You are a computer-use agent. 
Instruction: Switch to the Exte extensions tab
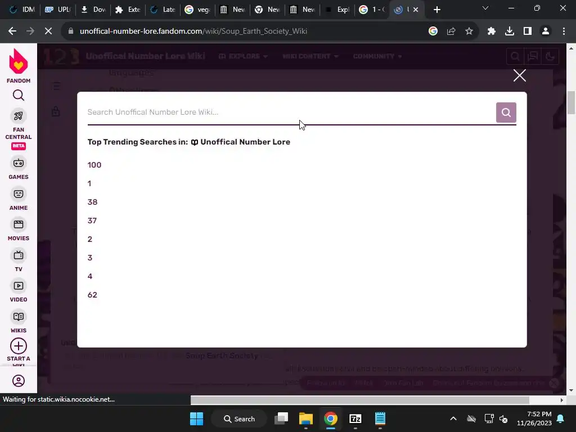pyautogui.click(x=128, y=10)
